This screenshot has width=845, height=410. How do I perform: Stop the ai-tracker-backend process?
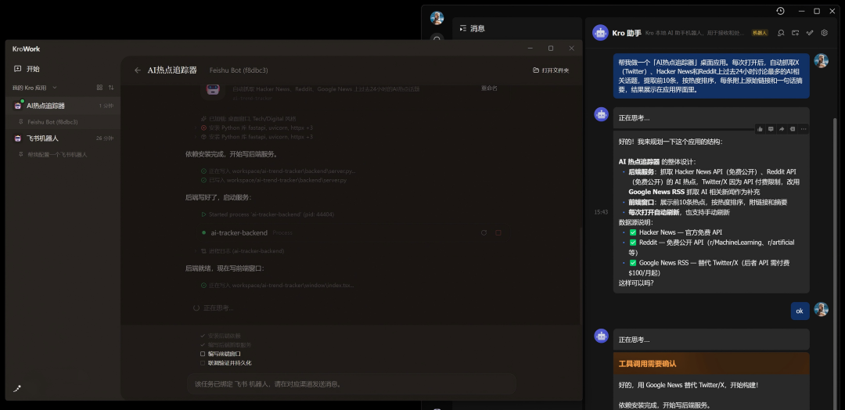[x=498, y=232]
